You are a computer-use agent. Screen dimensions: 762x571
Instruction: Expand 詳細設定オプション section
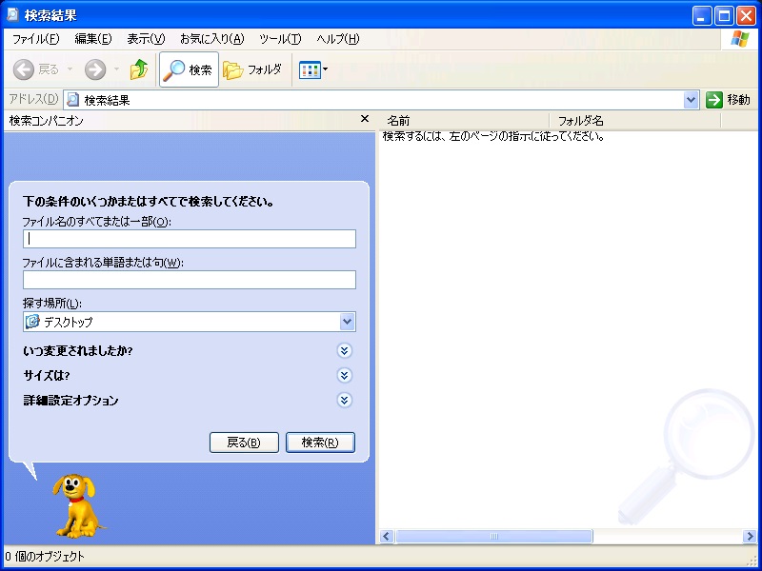pos(345,401)
